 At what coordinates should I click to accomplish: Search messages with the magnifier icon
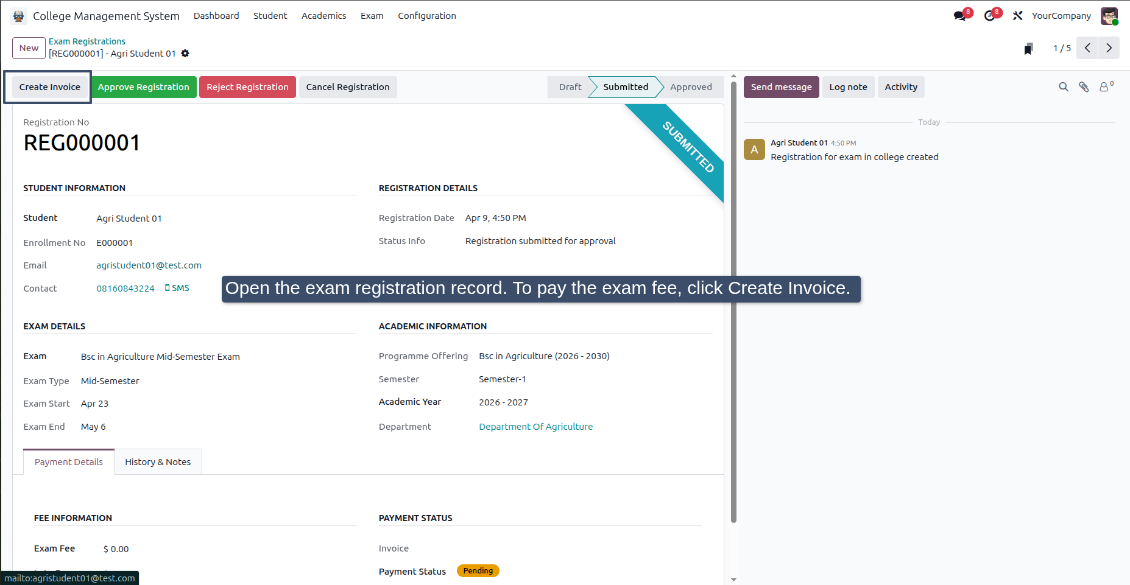tap(1064, 87)
